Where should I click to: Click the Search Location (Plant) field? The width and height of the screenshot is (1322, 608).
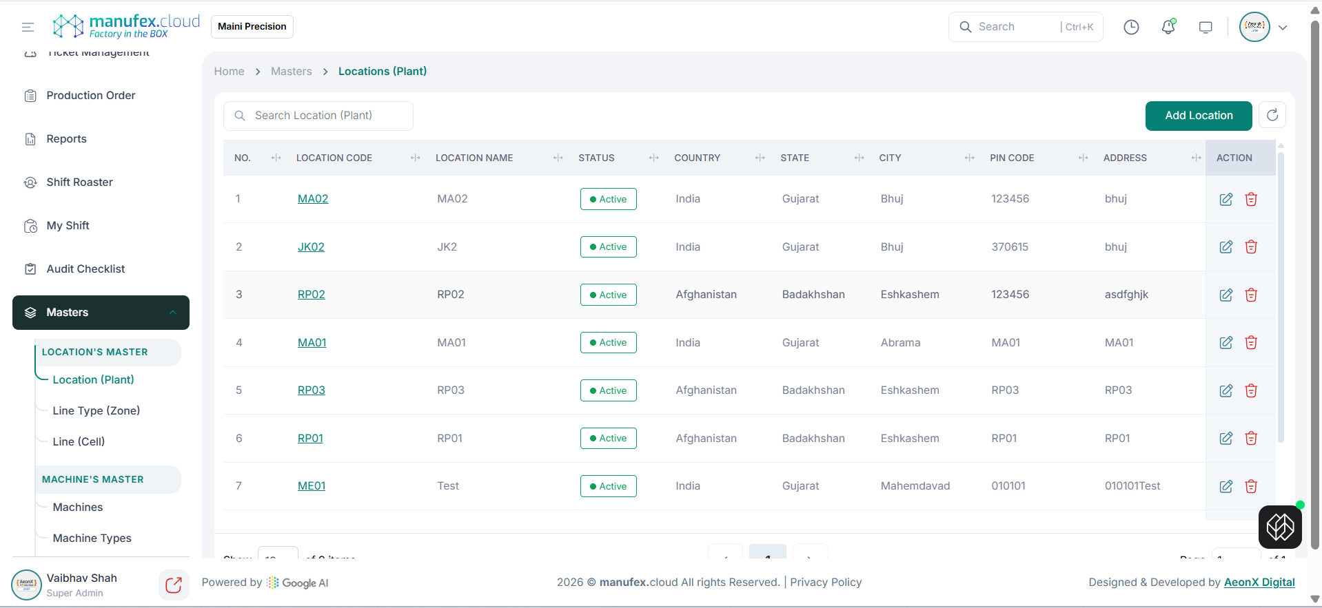(x=318, y=116)
